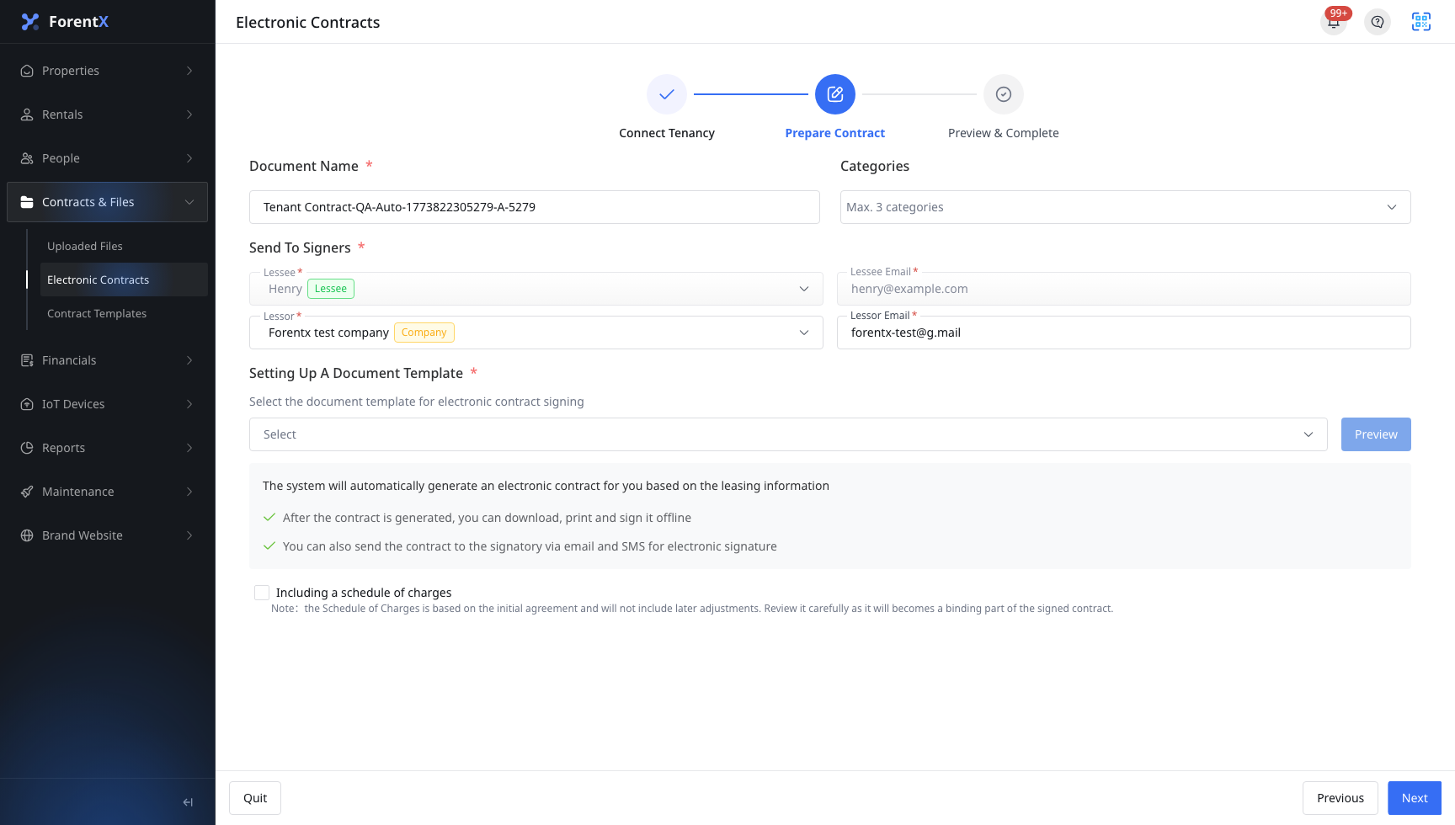The width and height of the screenshot is (1455, 825).
Task: Open the Lessor signer dropdown
Action: pos(536,333)
